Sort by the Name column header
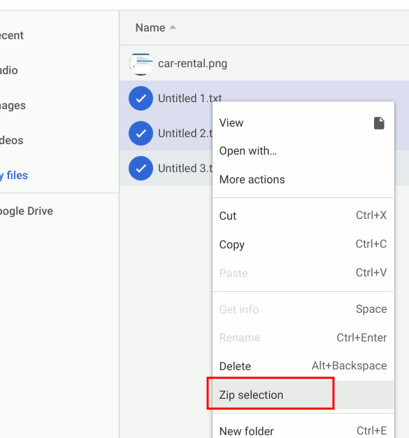Image resolution: width=409 pixels, height=438 pixels. tap(150, 28)
